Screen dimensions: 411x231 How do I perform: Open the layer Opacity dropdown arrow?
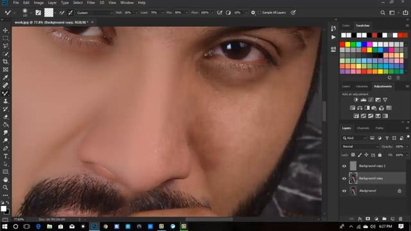[x=407, y=147]
